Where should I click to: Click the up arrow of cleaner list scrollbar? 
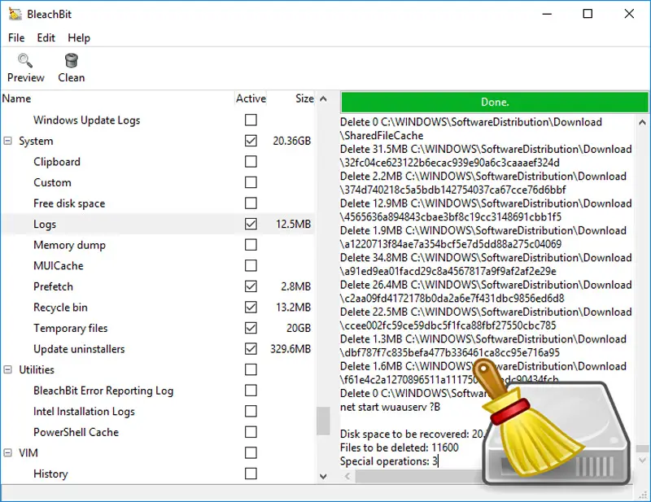tap(323, 98)
